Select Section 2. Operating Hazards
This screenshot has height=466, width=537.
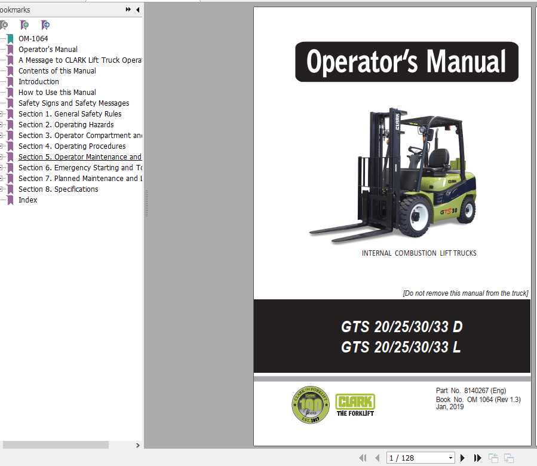66,124
